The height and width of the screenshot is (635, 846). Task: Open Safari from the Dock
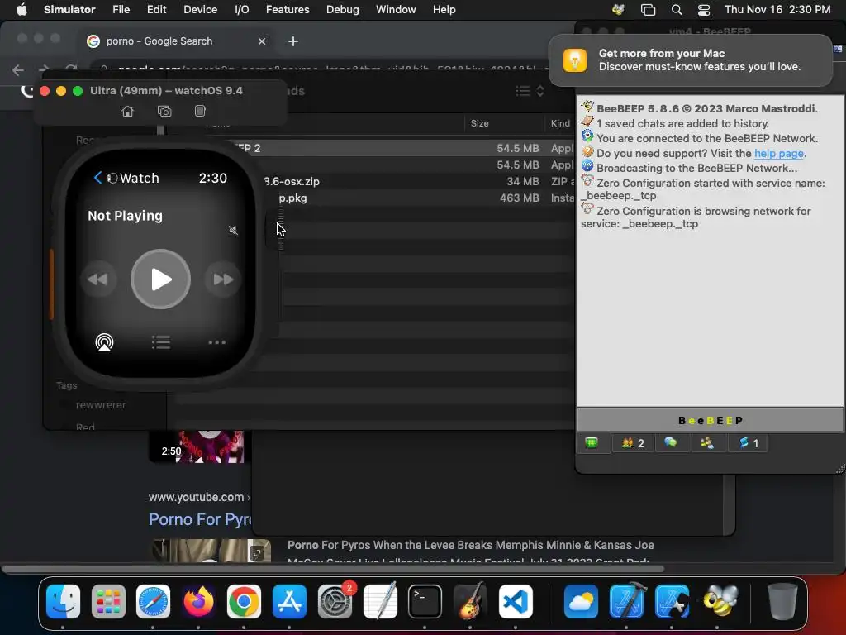[153, 602]
